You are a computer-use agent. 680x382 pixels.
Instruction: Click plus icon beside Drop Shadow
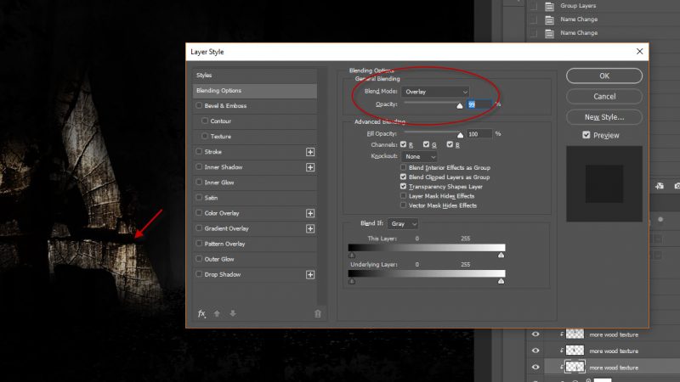click(x=310, y=274)
